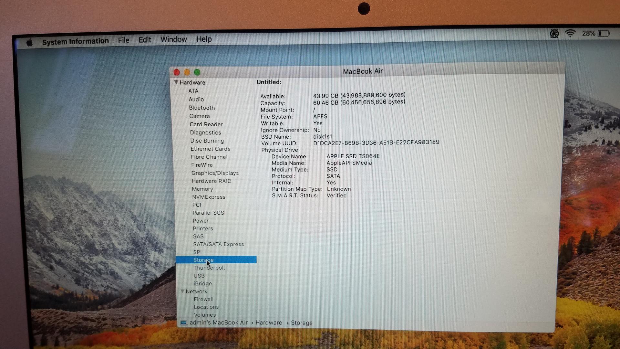Select iBridge in the sidebar

[203, 283]
